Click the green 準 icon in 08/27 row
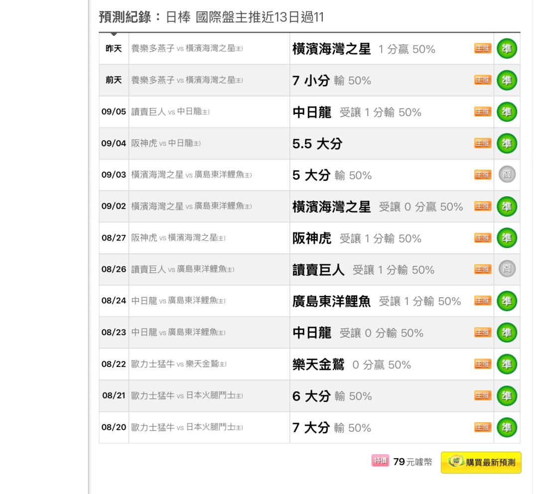Viewport: 538px width, 494px height. (x=507, y=238)
